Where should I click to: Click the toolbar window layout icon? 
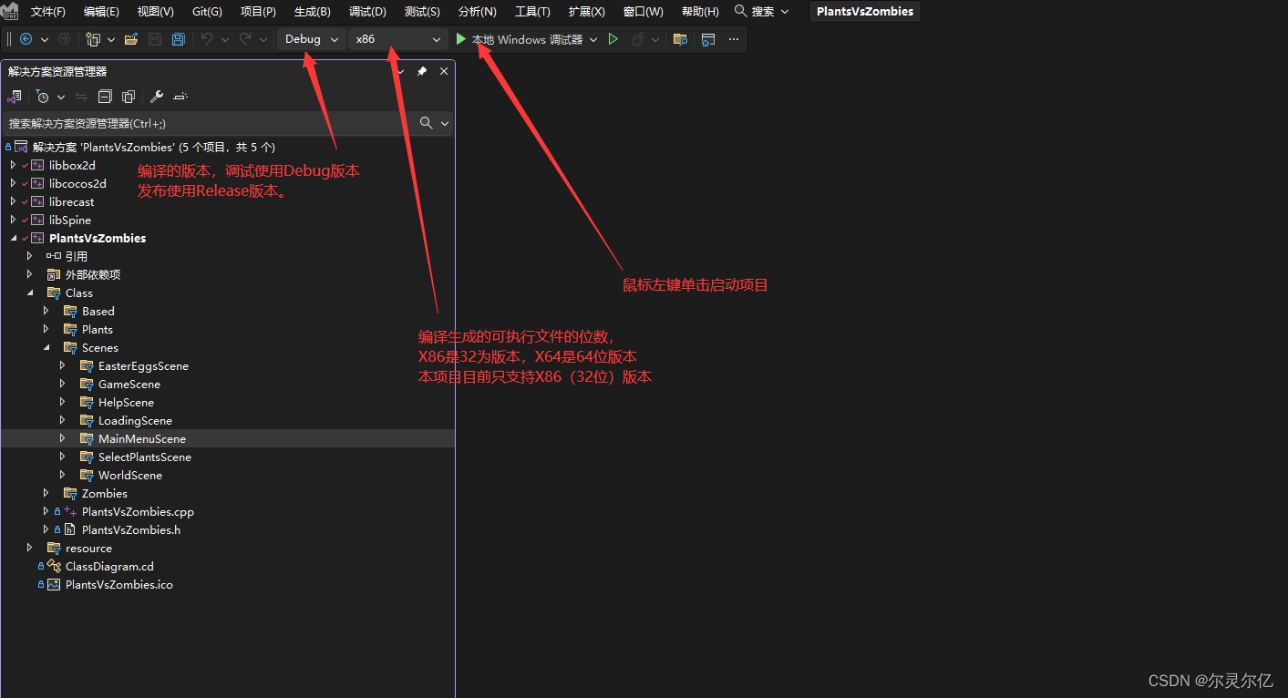708,39
